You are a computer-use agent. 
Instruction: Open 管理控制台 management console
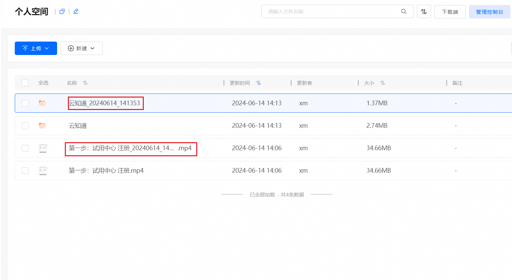tap(489, 12)
